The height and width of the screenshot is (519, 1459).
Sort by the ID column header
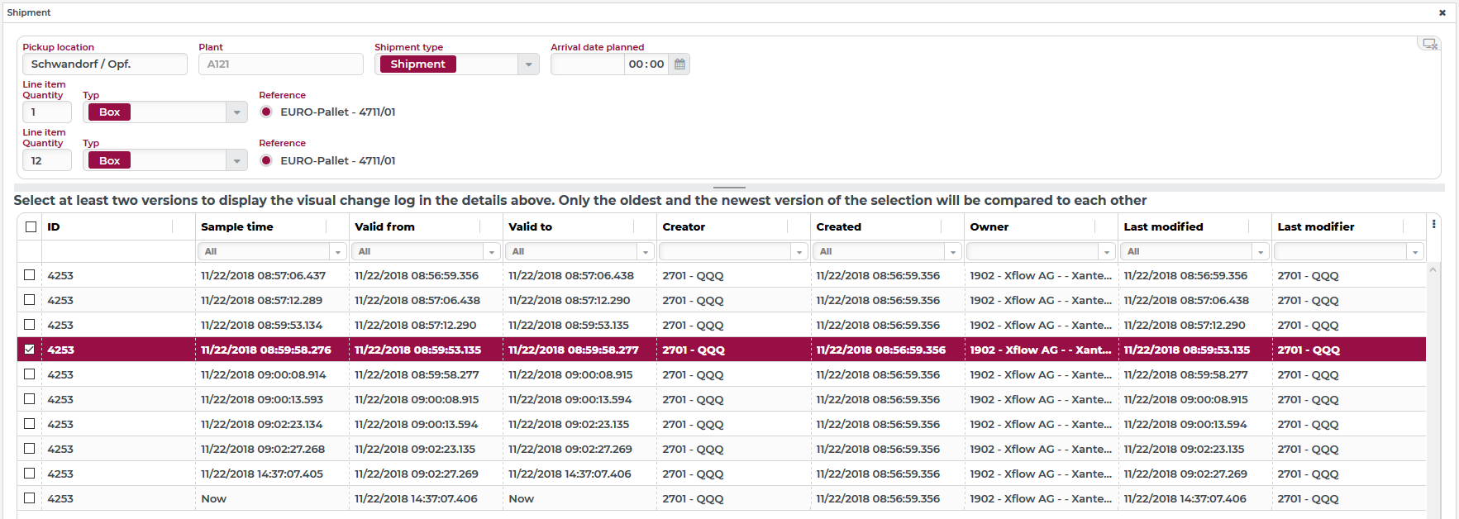(54, 226)
